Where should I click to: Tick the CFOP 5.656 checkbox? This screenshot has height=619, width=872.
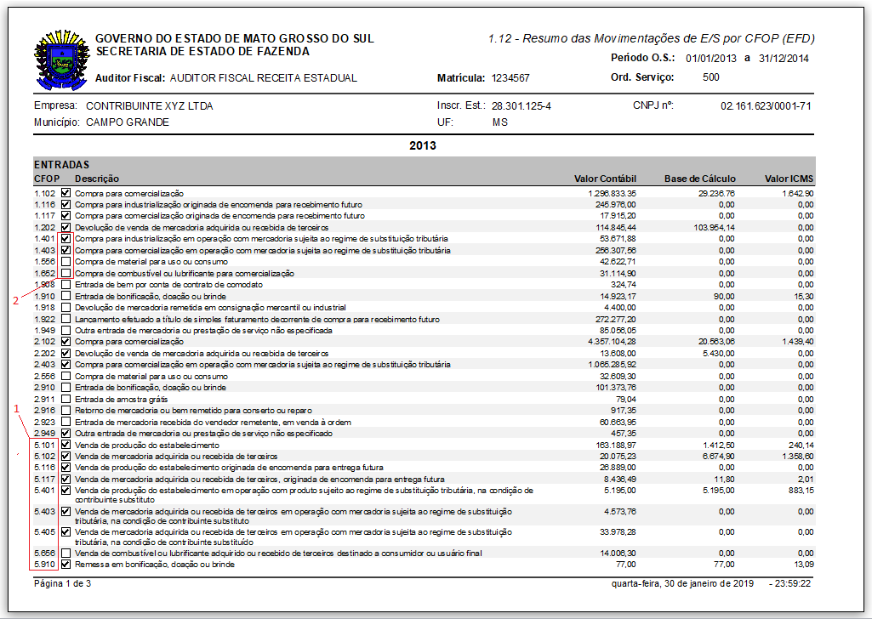(x=66, y=553)
